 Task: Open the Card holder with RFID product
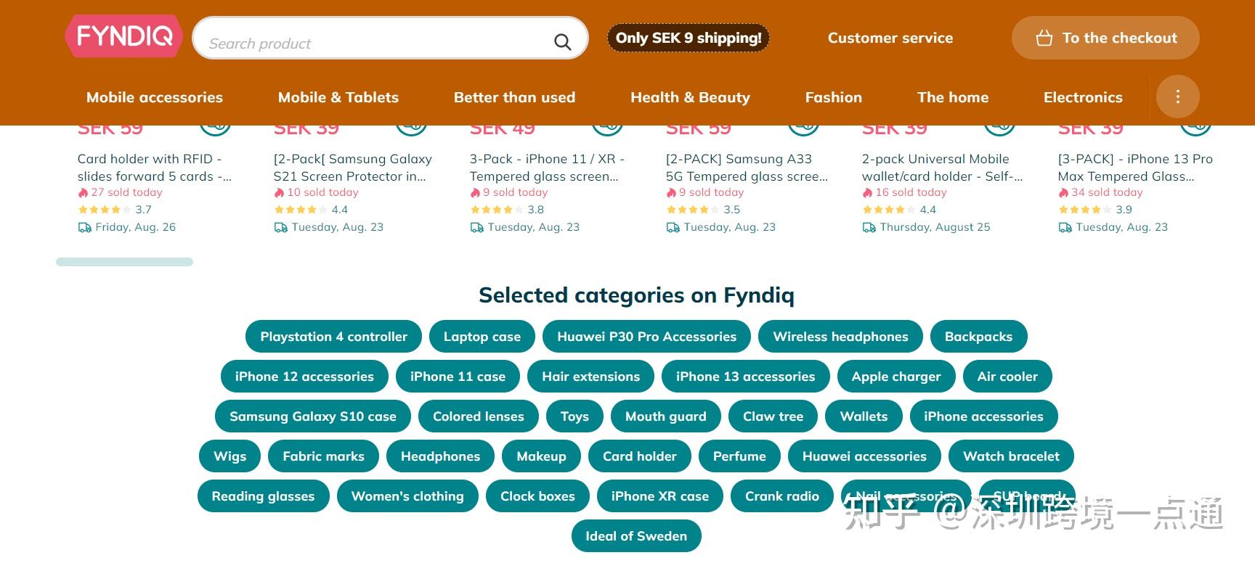153,168
